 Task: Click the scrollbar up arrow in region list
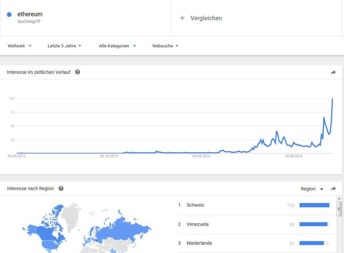339,199
